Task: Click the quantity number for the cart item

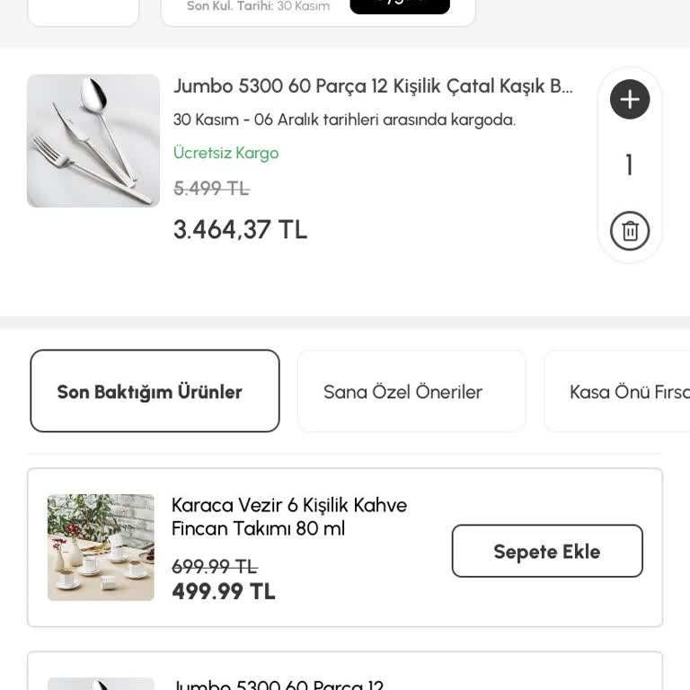Action: pos(630,165)
